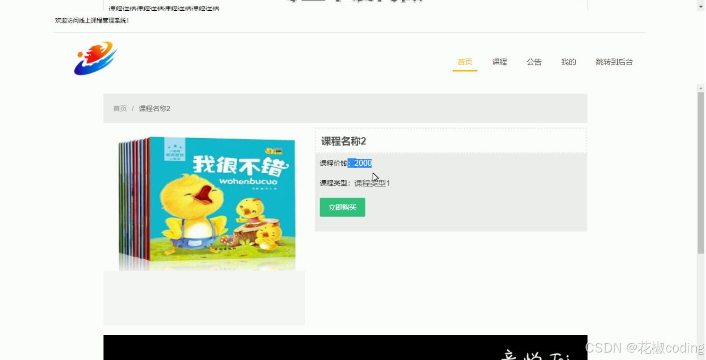Select the highlighted price value 2000
This screenshot has width=706, height=360.
point(362,162)
